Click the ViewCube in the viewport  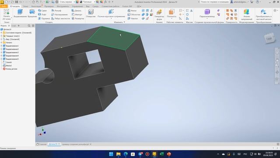pos(269,38)
